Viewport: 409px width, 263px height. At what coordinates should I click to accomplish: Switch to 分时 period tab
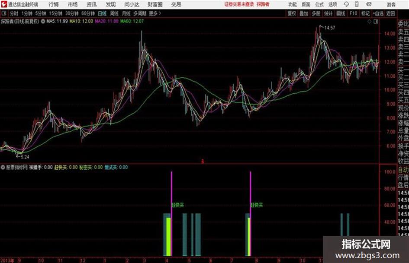coord(14,13)
